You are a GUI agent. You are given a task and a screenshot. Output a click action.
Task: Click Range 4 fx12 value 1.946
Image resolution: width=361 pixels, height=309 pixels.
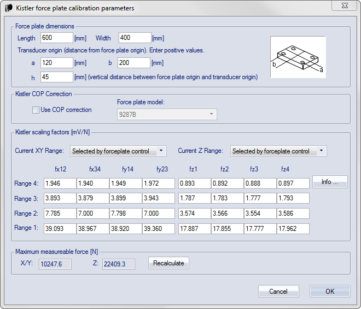(60, 183)
